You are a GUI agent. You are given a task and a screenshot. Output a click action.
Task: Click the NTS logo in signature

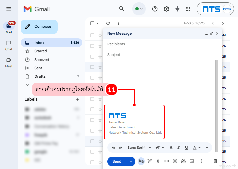(x=117, y=116)
